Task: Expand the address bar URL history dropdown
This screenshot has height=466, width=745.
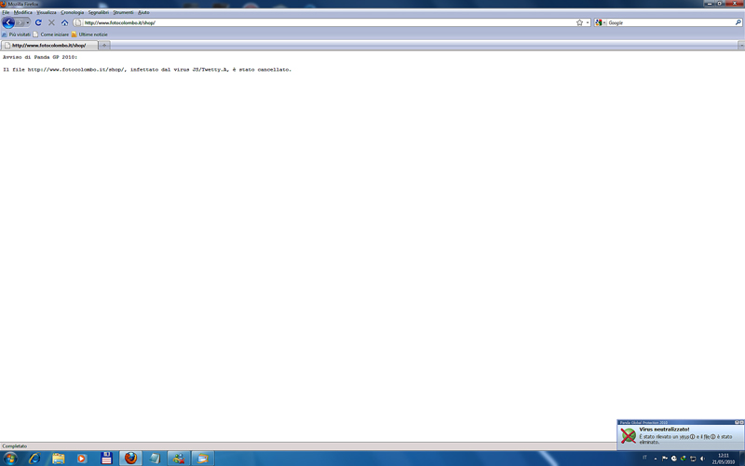Action: [x=588, y=22]
